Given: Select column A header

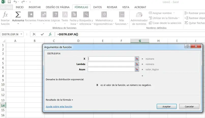Looking at the screenshot, I should coord(15,41).
